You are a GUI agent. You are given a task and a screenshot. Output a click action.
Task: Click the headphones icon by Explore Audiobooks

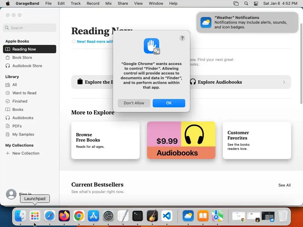click(x=193, y=82)
